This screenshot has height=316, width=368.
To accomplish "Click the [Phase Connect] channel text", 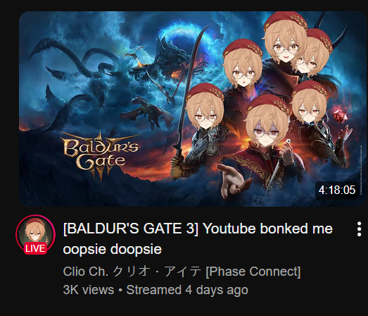I will point(253,272).
